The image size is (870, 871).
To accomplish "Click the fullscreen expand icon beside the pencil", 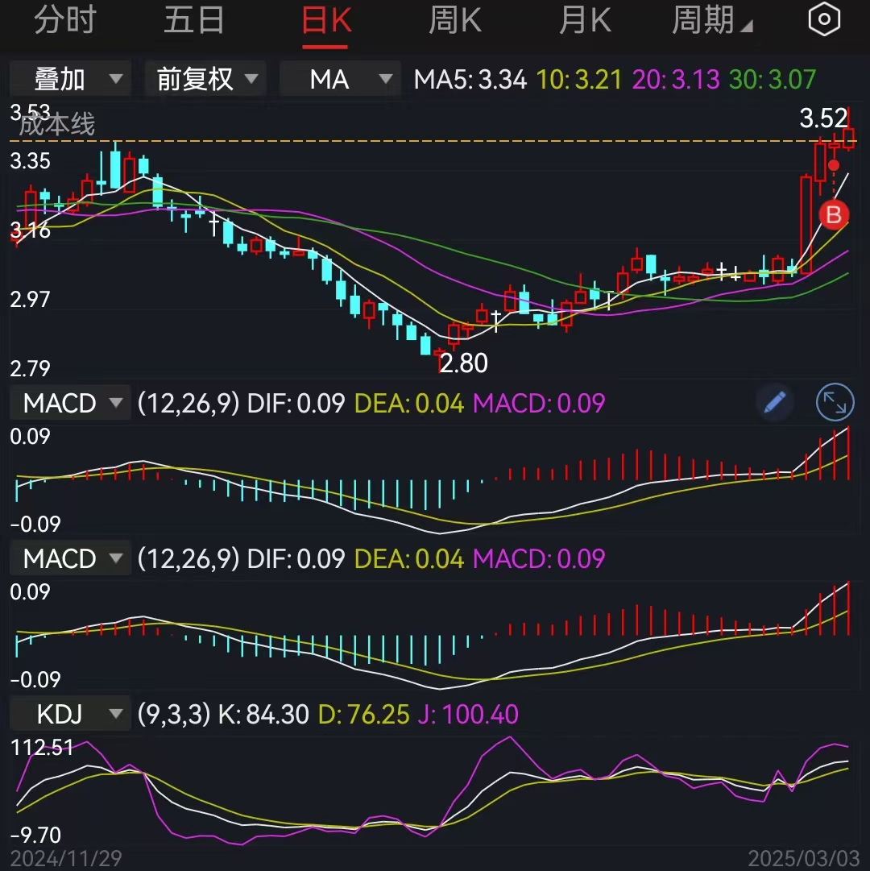I will pos(835,403).
